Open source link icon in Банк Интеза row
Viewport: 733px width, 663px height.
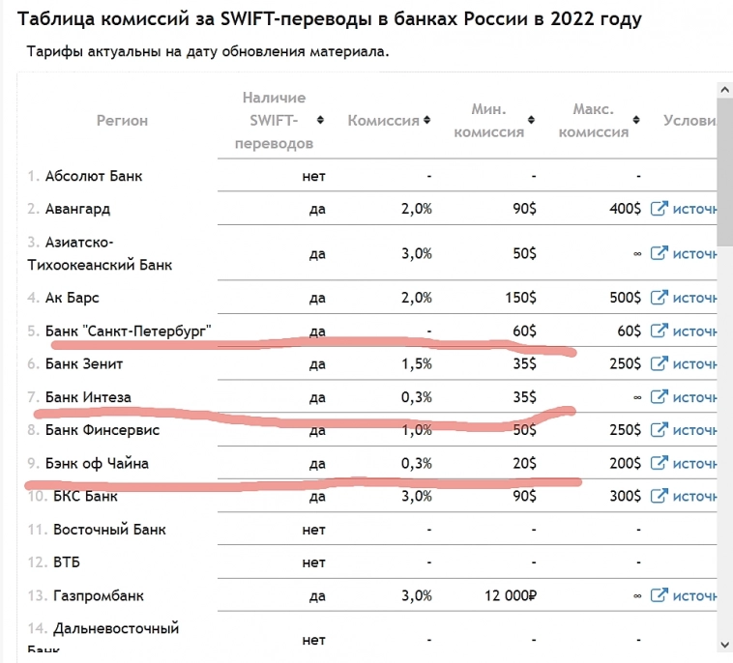coord(660,397)
